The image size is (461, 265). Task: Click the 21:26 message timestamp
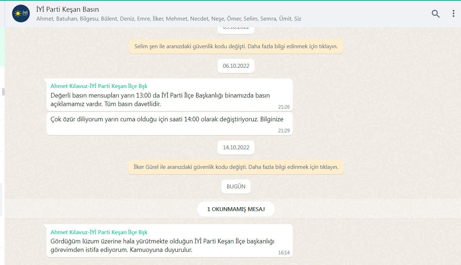point(284,107)
